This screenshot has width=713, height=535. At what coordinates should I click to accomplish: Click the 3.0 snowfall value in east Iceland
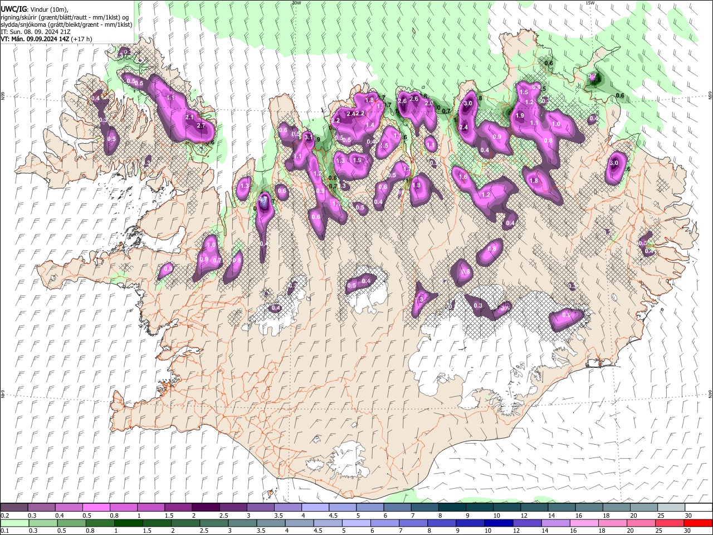(x=614, y=163)
